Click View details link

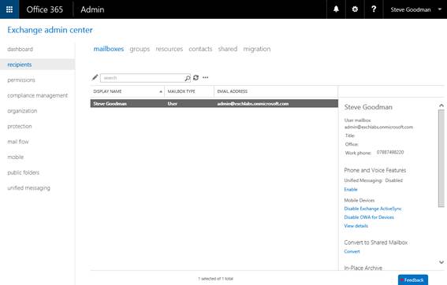[356, 226]
